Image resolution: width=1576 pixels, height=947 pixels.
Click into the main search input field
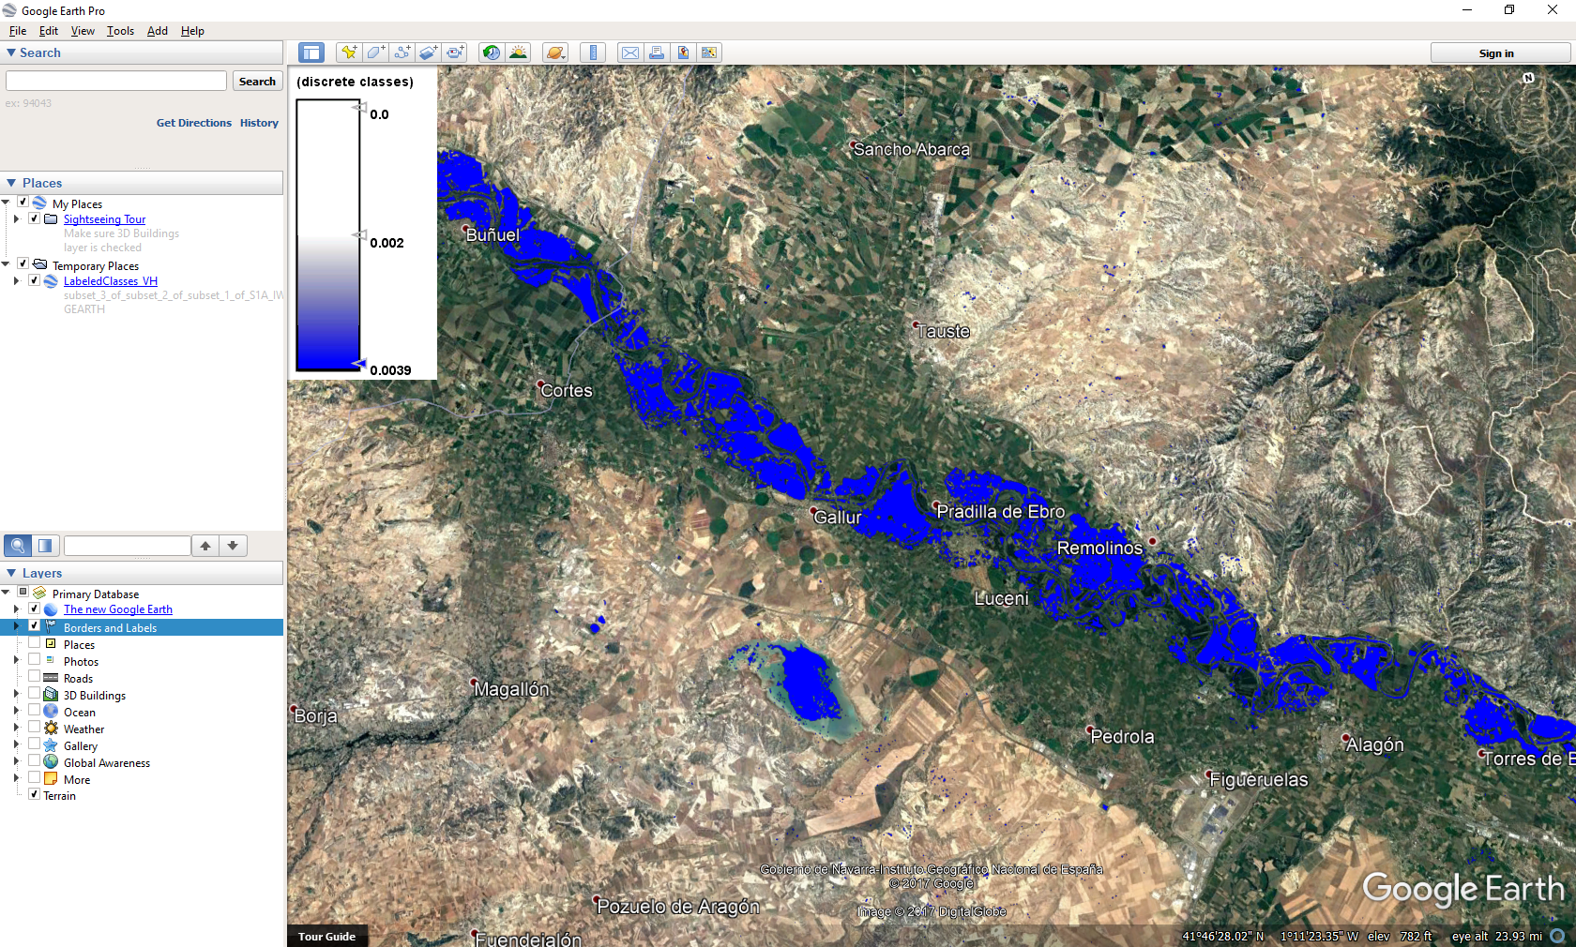pos(116,82)
